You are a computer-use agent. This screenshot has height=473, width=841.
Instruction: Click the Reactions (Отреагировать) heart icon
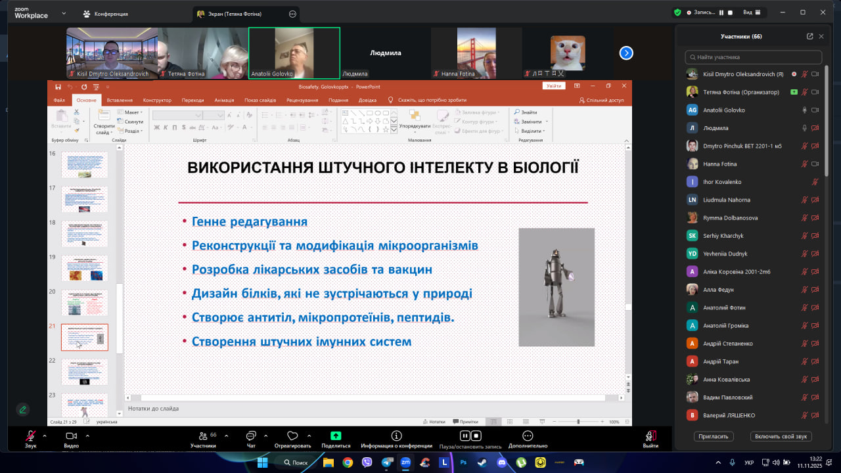[x=292, y=436]
